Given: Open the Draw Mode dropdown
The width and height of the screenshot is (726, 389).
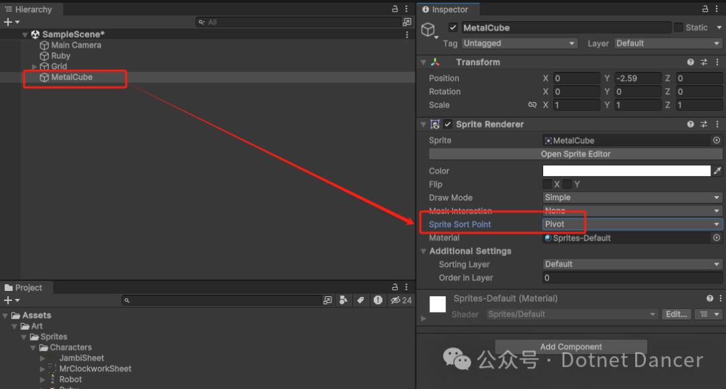Looking at the screenshot, I should [632, 198].
